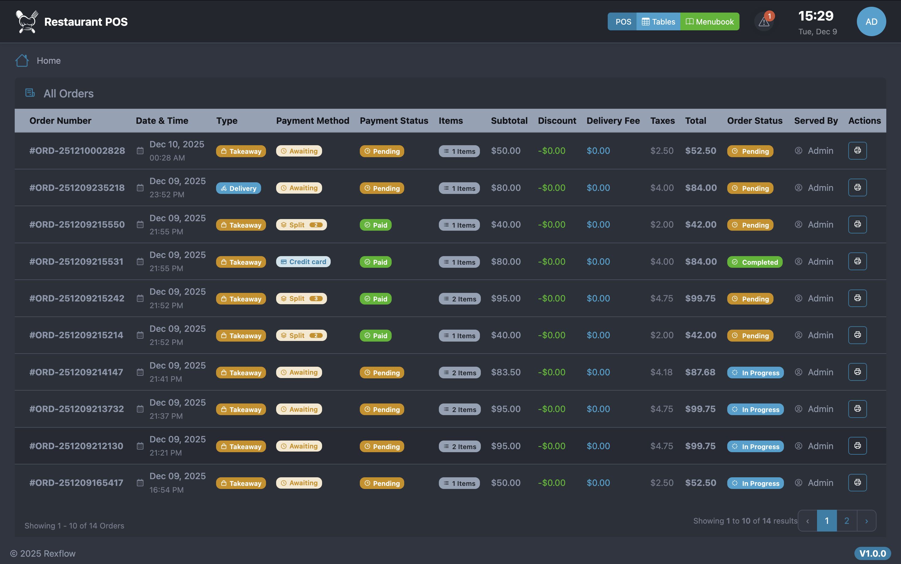Click print icon for order #ORD-251209165417
Image resolution: width=901 pixels, height=564 pixels.
[x=857, y=483]
